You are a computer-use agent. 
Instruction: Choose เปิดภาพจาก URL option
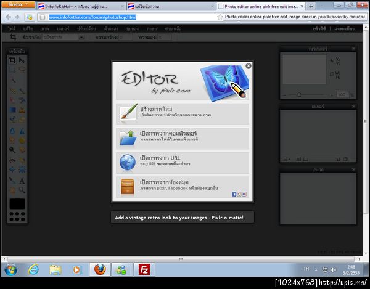point(182,163)
